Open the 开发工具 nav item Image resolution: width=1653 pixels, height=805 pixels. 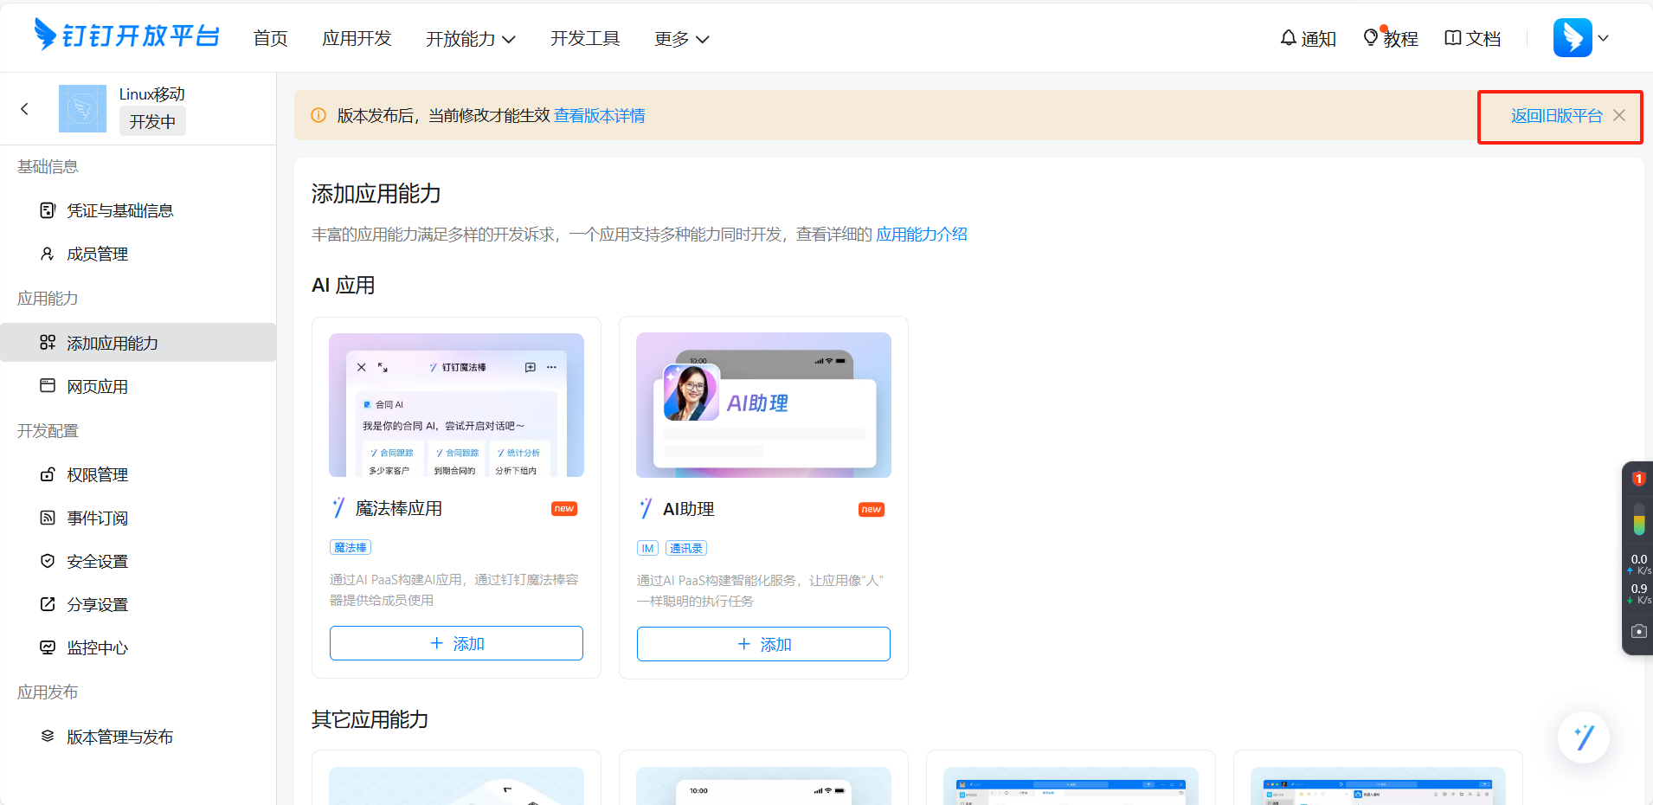(585, 39)
